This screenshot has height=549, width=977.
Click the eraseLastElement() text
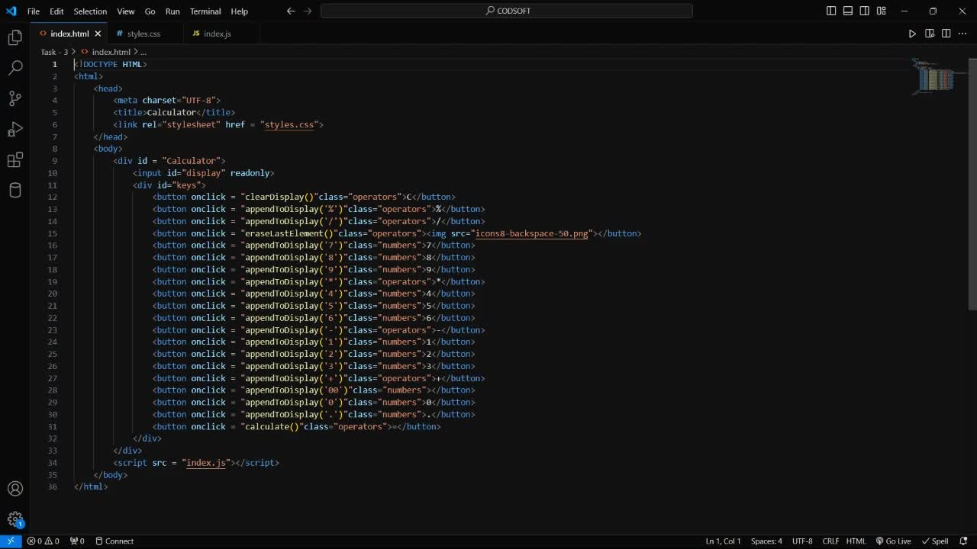289,233
